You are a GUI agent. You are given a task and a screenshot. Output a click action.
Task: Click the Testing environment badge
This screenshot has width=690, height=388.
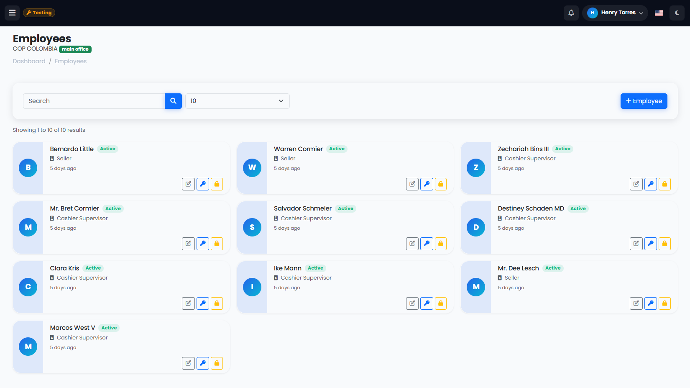39,13
